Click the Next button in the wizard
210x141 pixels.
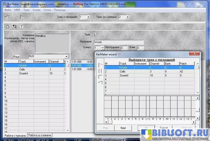(x=123, y=128)
